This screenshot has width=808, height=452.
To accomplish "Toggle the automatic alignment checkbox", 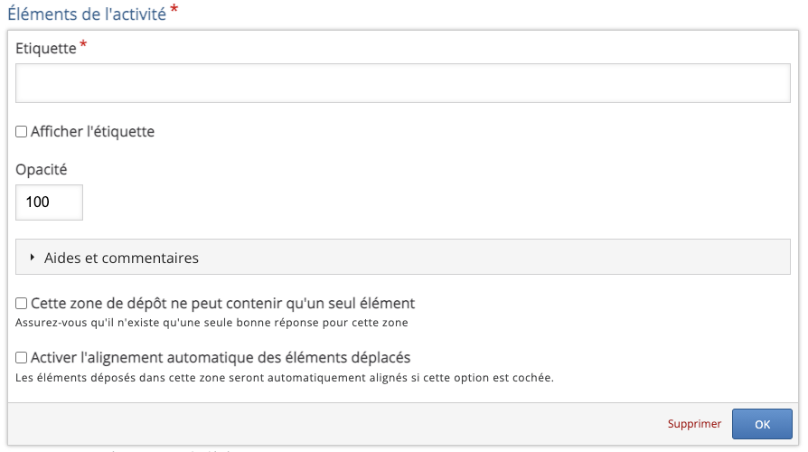I will (x=22, y=358).
